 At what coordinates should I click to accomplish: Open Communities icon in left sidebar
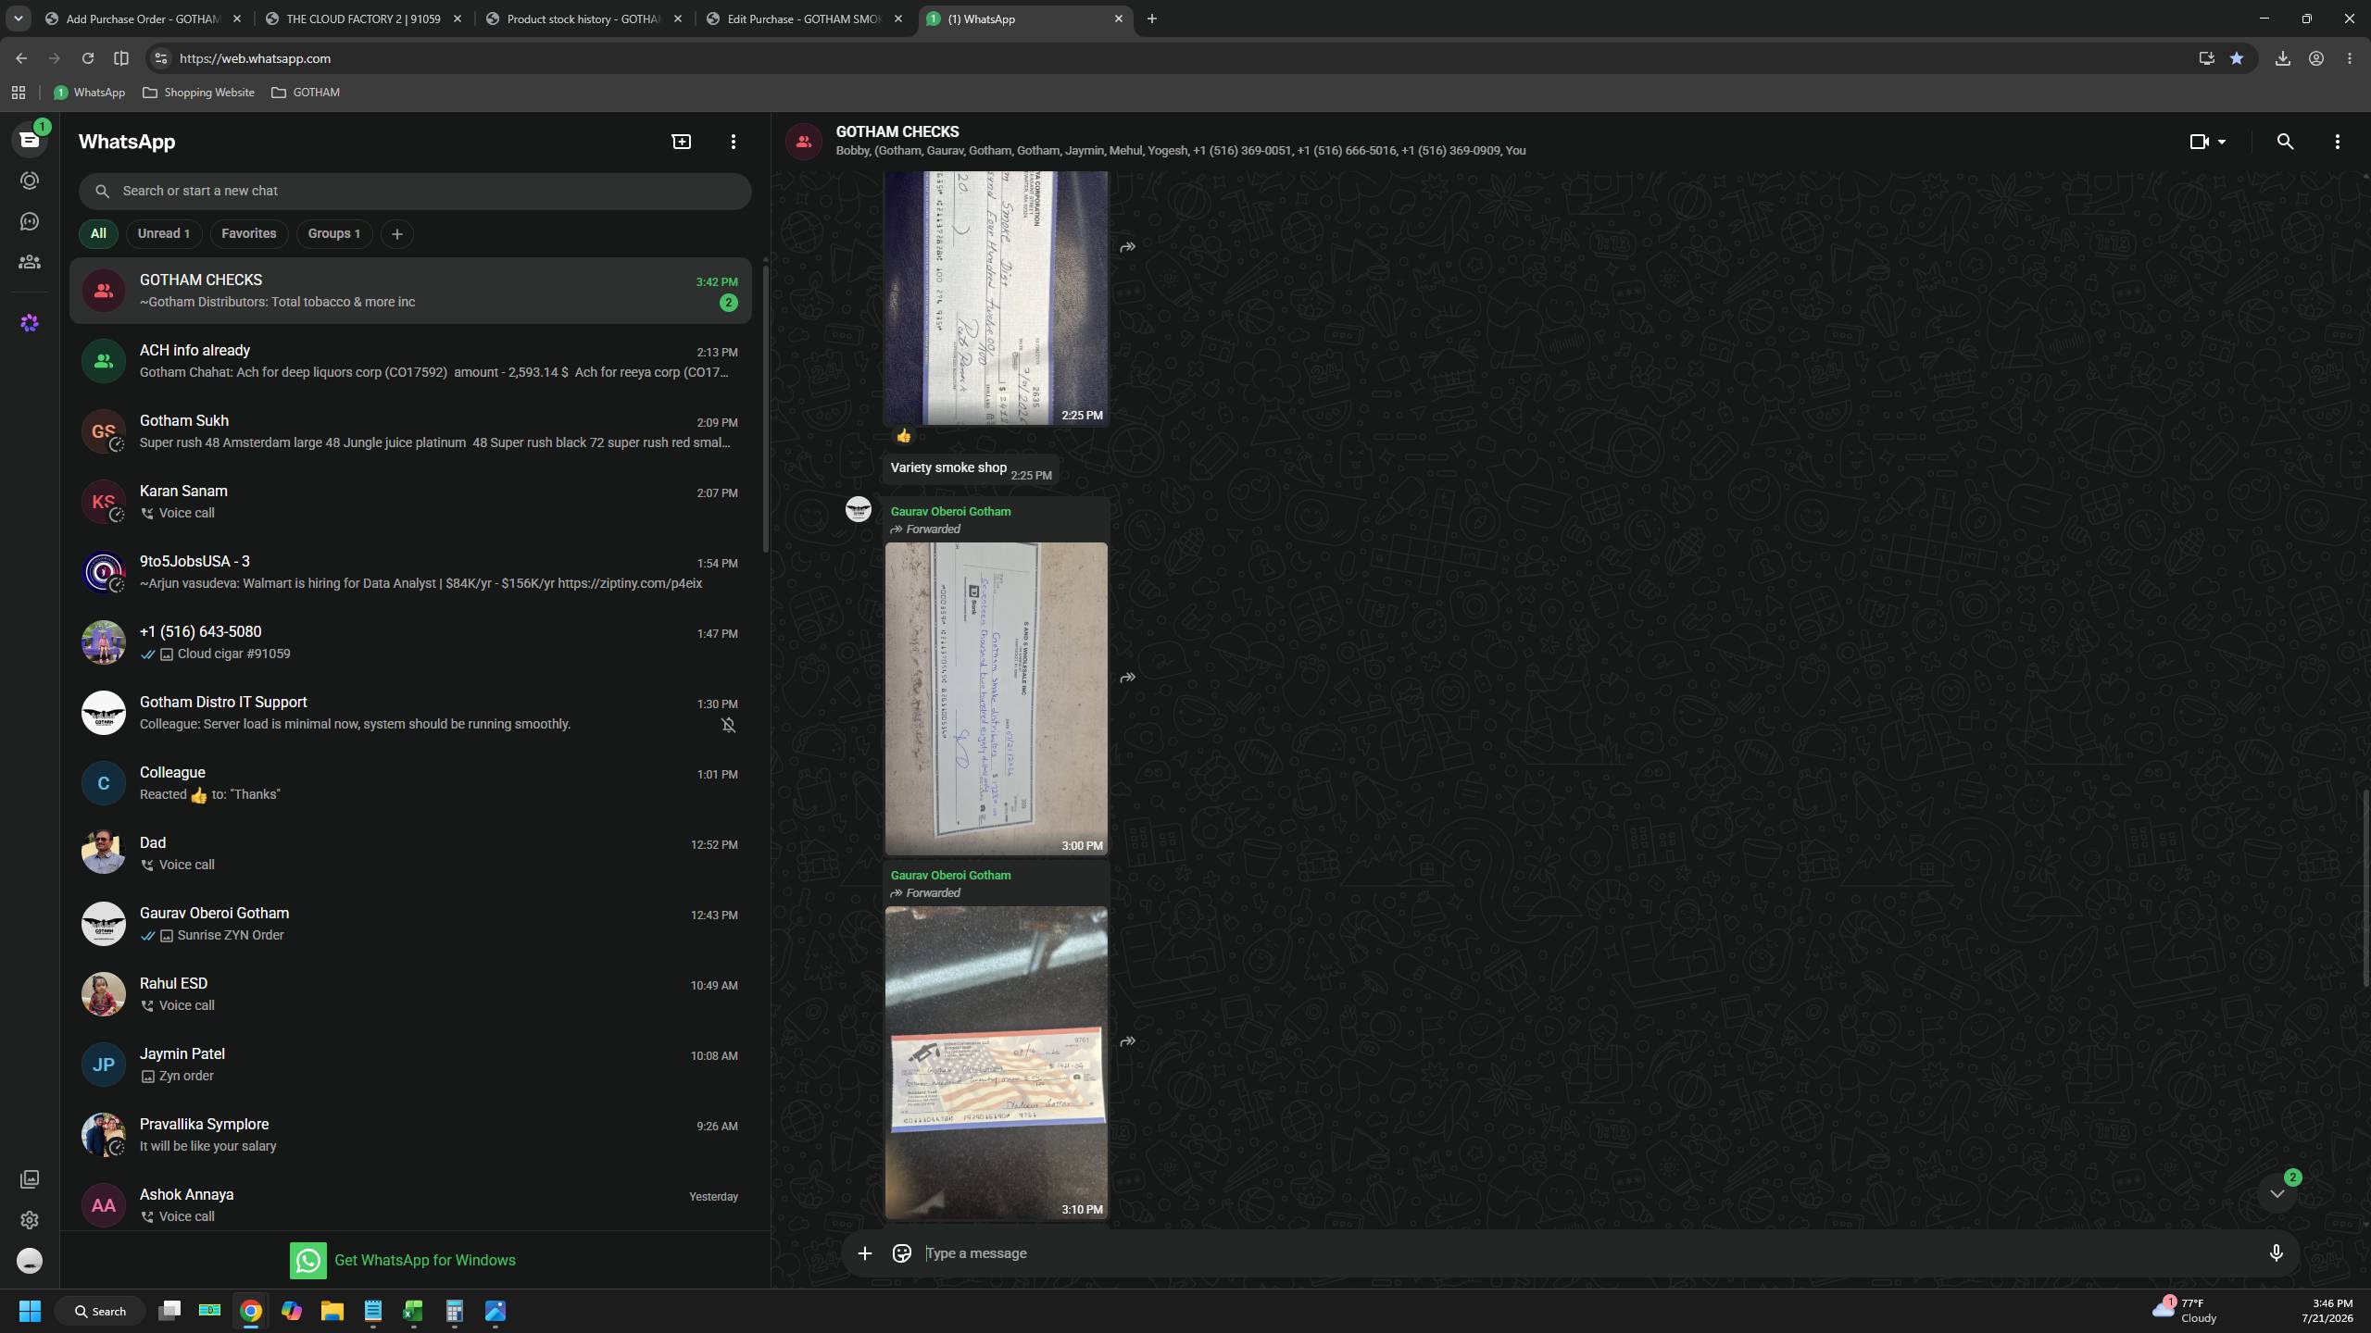click(x=30, y=262)
